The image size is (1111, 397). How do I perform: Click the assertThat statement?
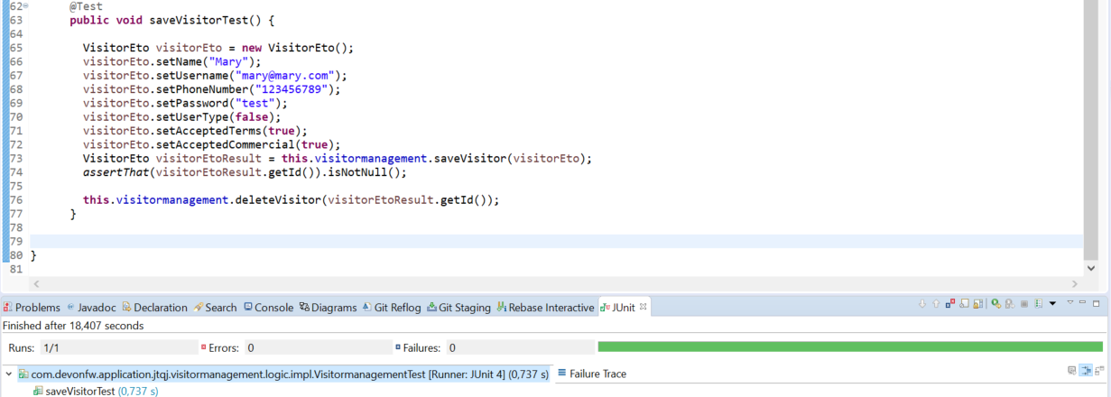tap(245, 172)
